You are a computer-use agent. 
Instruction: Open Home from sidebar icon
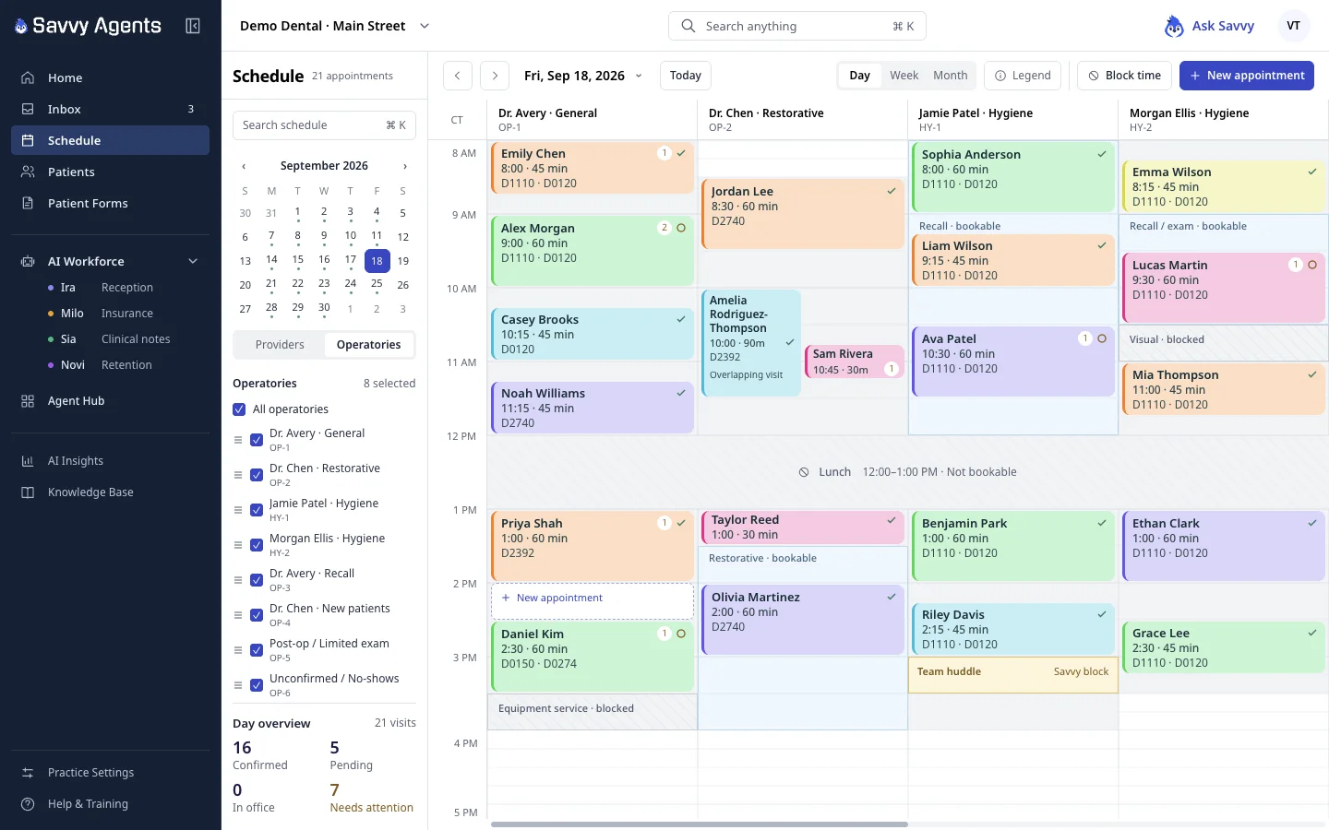[28, 77]
